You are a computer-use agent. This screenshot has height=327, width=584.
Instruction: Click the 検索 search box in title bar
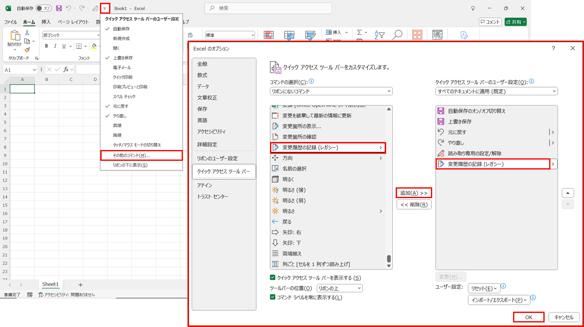coord(268,8)
